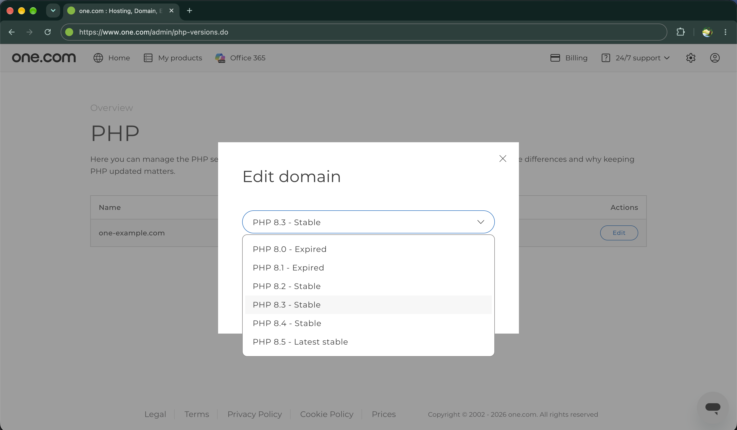This screenshot has width=737, height=430.
Task: Click the one-example.com table cell
Action: (132, 233)
